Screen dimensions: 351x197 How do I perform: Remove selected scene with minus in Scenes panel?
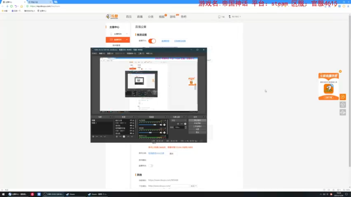[x=97, y=137]
